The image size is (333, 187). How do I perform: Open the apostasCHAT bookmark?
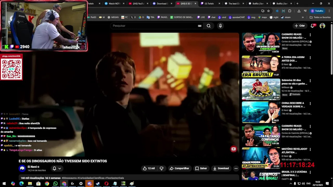[236, 17]
